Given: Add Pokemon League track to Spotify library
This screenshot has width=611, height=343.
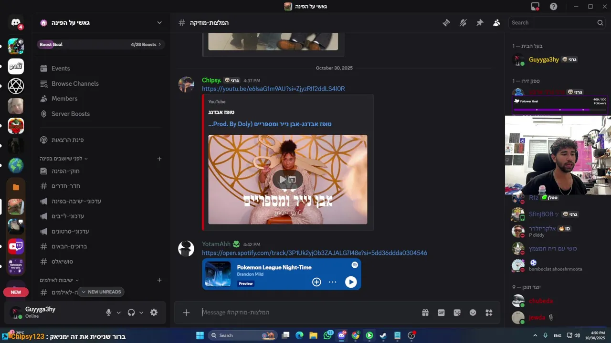Looking at the screenshot, I should click(316, 282).
